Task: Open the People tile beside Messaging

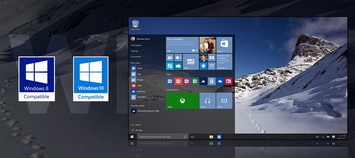Action: 170,58
